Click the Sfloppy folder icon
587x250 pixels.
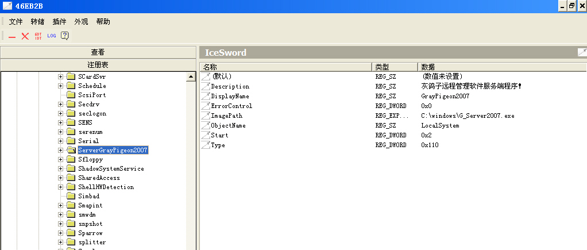71,159
